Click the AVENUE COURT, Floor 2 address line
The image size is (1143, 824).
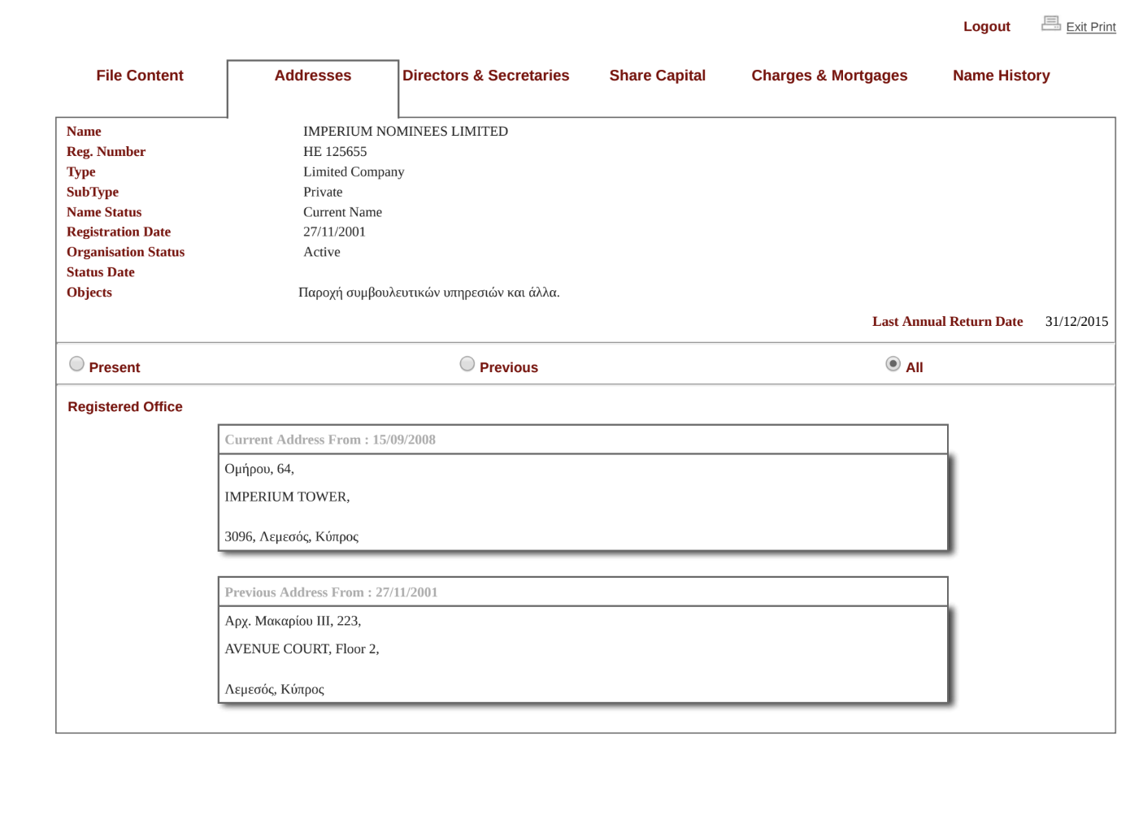302,648
